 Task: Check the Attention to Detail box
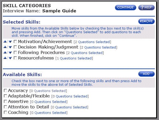[x=5, y=107]
